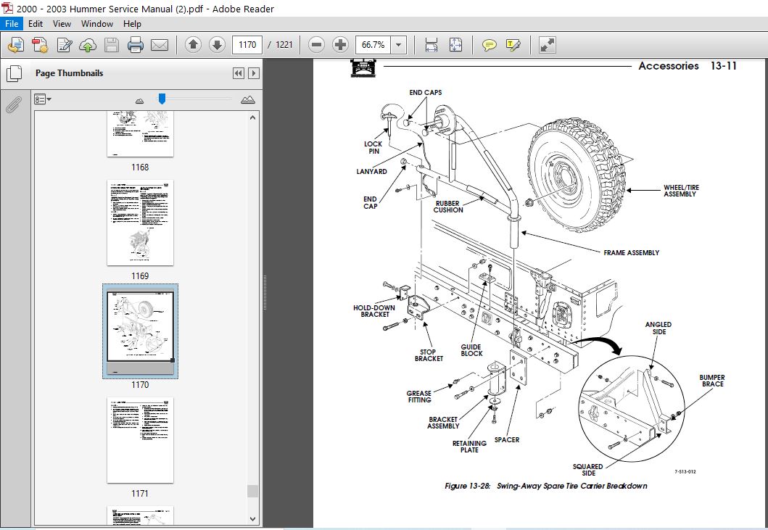This screenshot has height=530, width=768.
Task: Click the Adobe PDF icon in the title bar
Action: [x=7, y=8]
